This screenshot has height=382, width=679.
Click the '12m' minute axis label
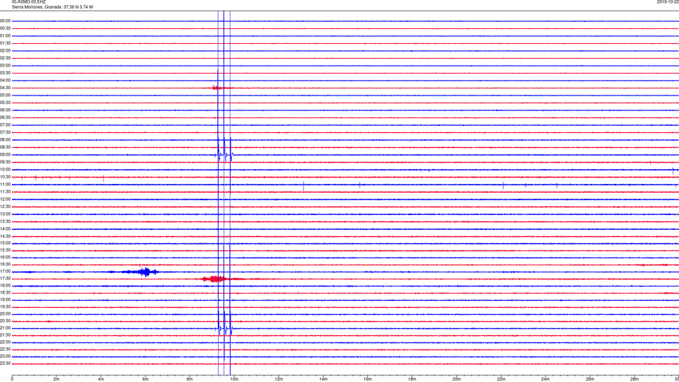[279, 379]
